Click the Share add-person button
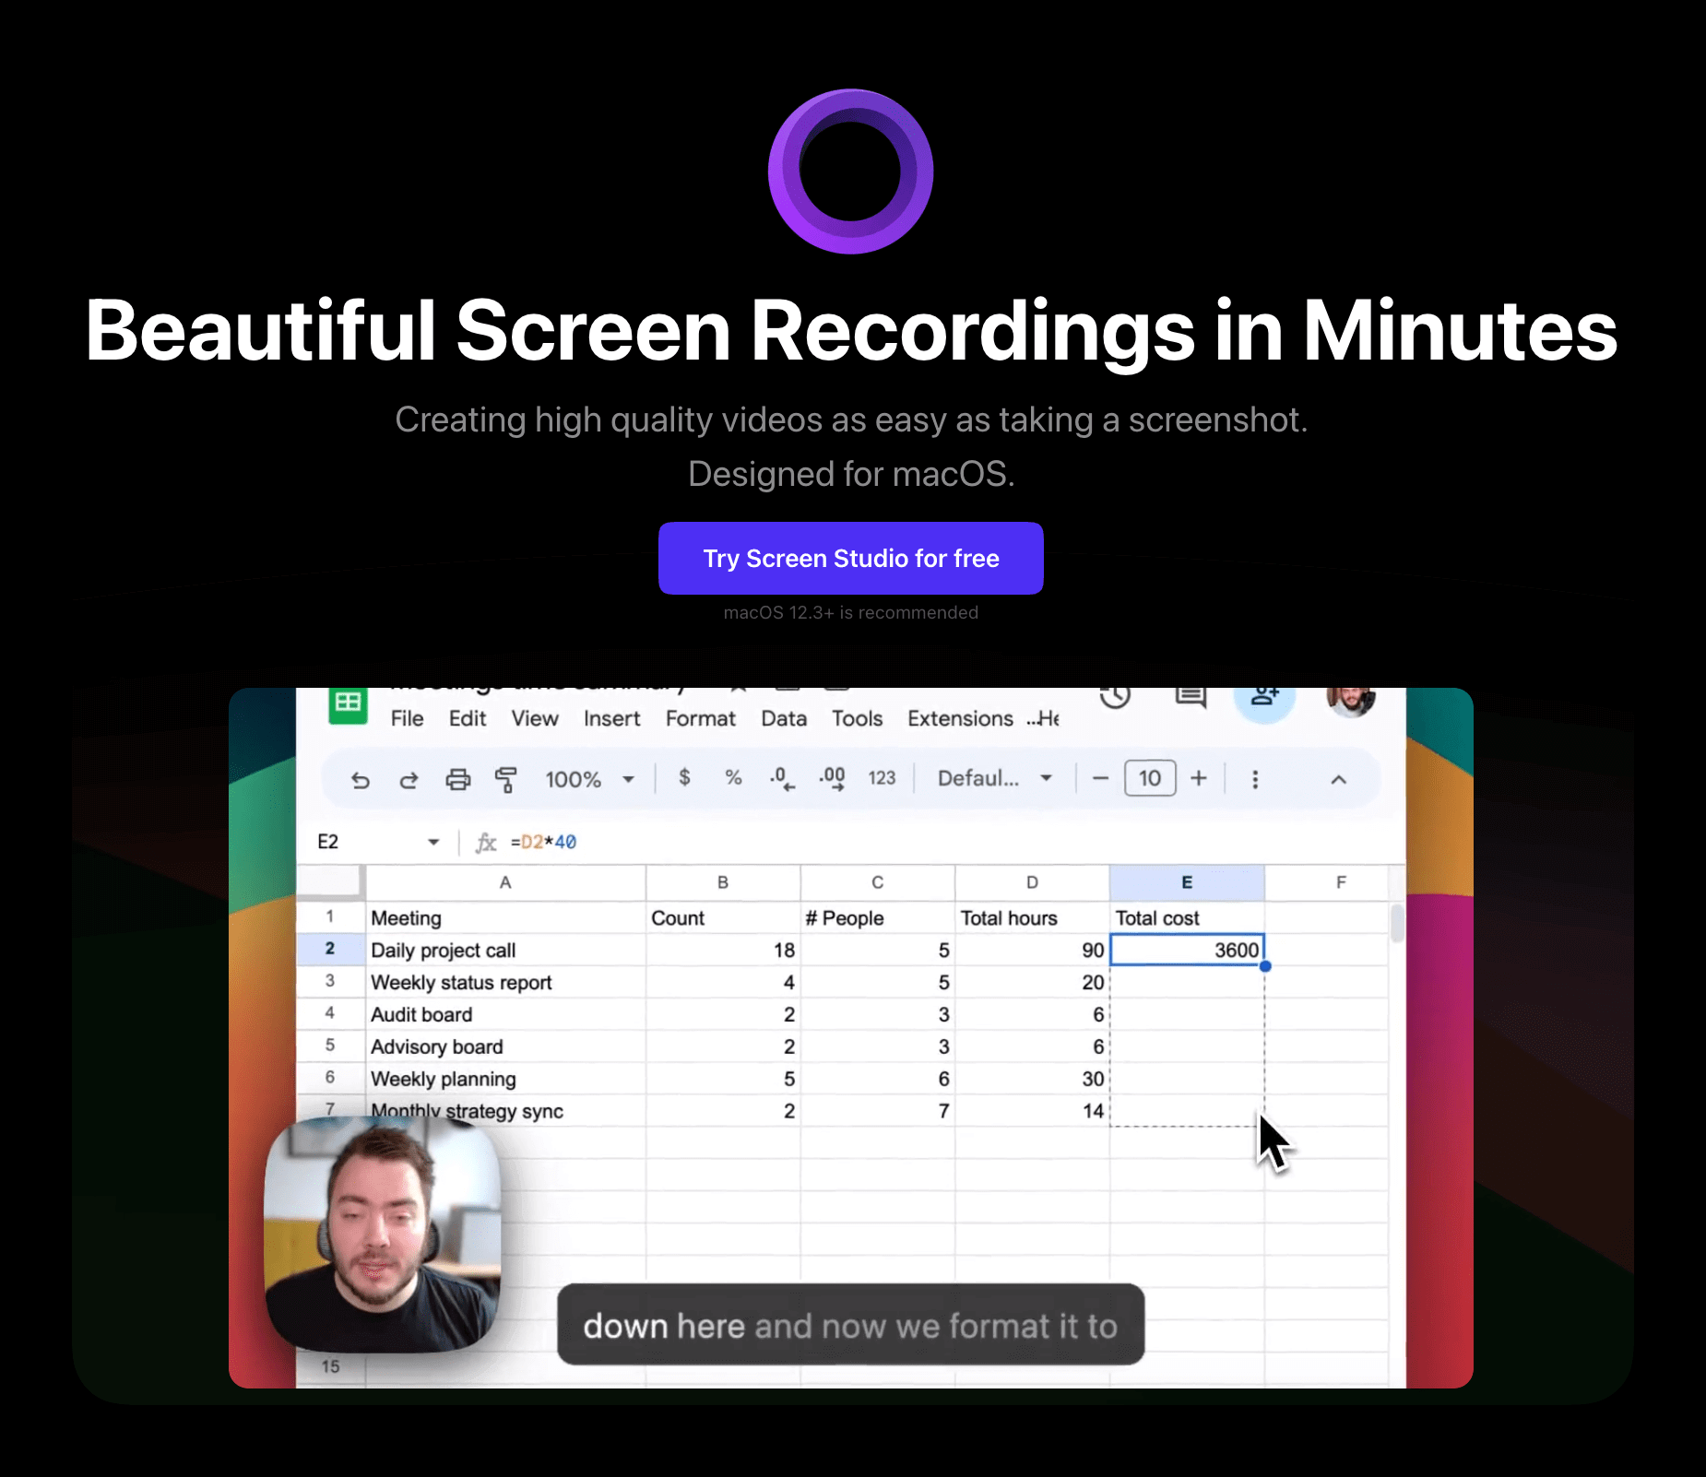This screenshot has height=1477, width=1706. (x=1264, y=703)
